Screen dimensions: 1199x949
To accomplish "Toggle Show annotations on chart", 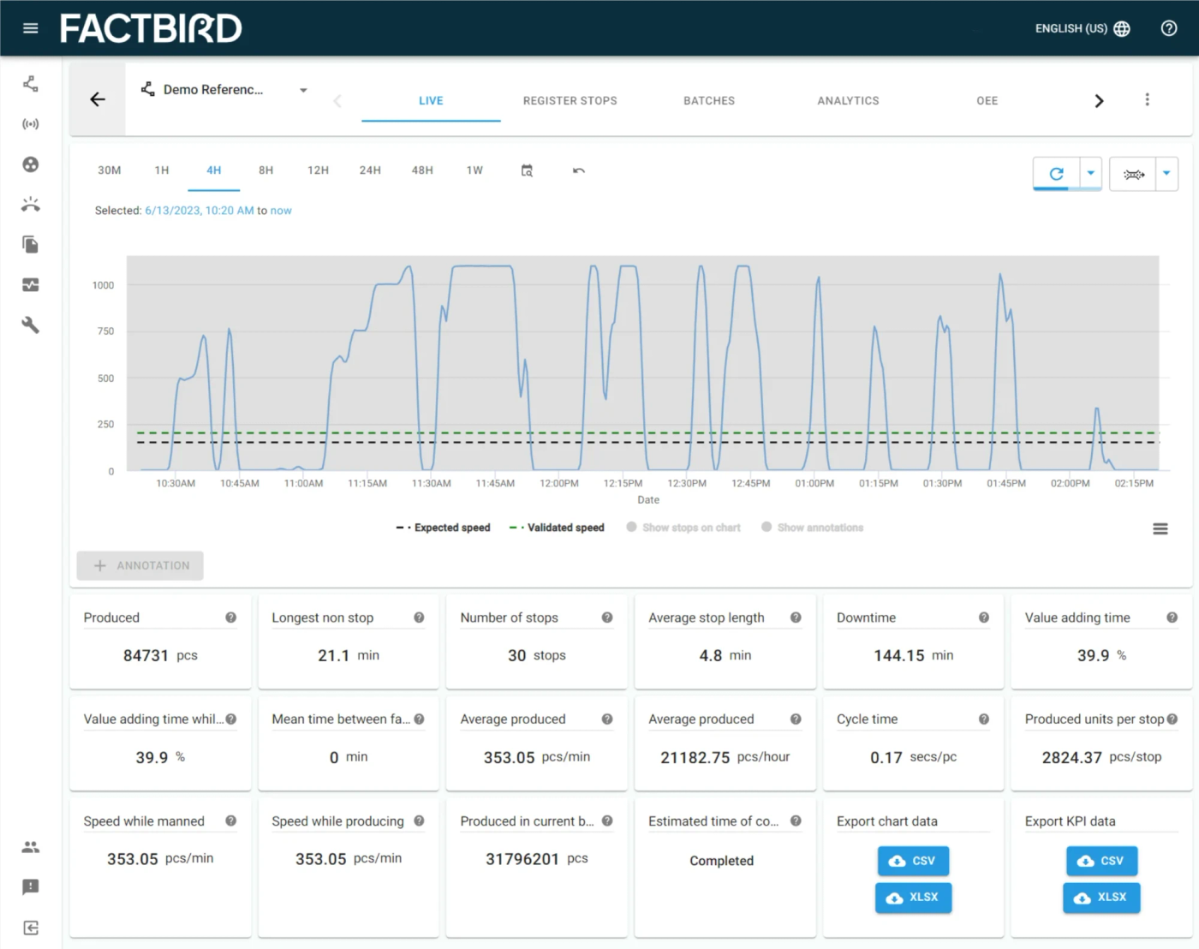I will coord(813,528).
